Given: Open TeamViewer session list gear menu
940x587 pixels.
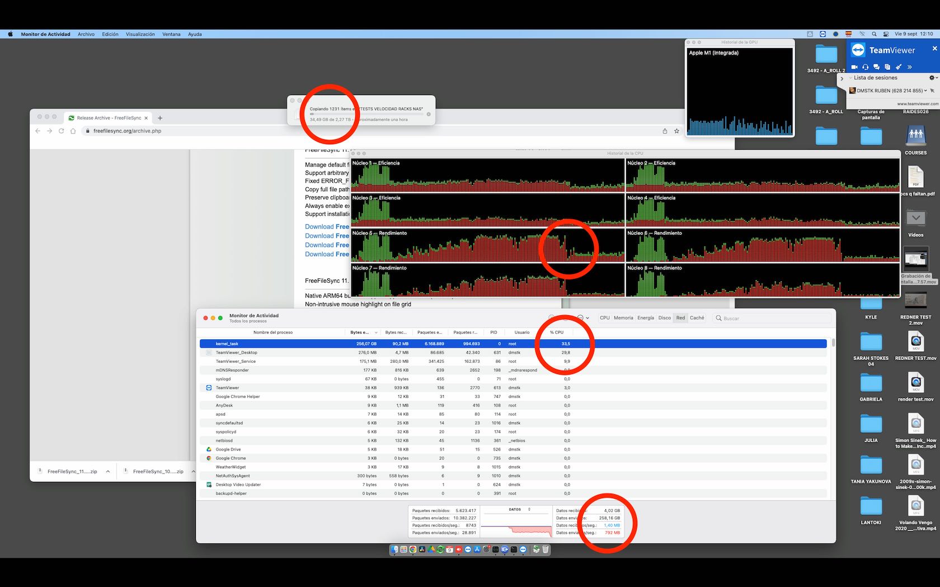Looking at the screenshot, I should (x=933, y=78).
